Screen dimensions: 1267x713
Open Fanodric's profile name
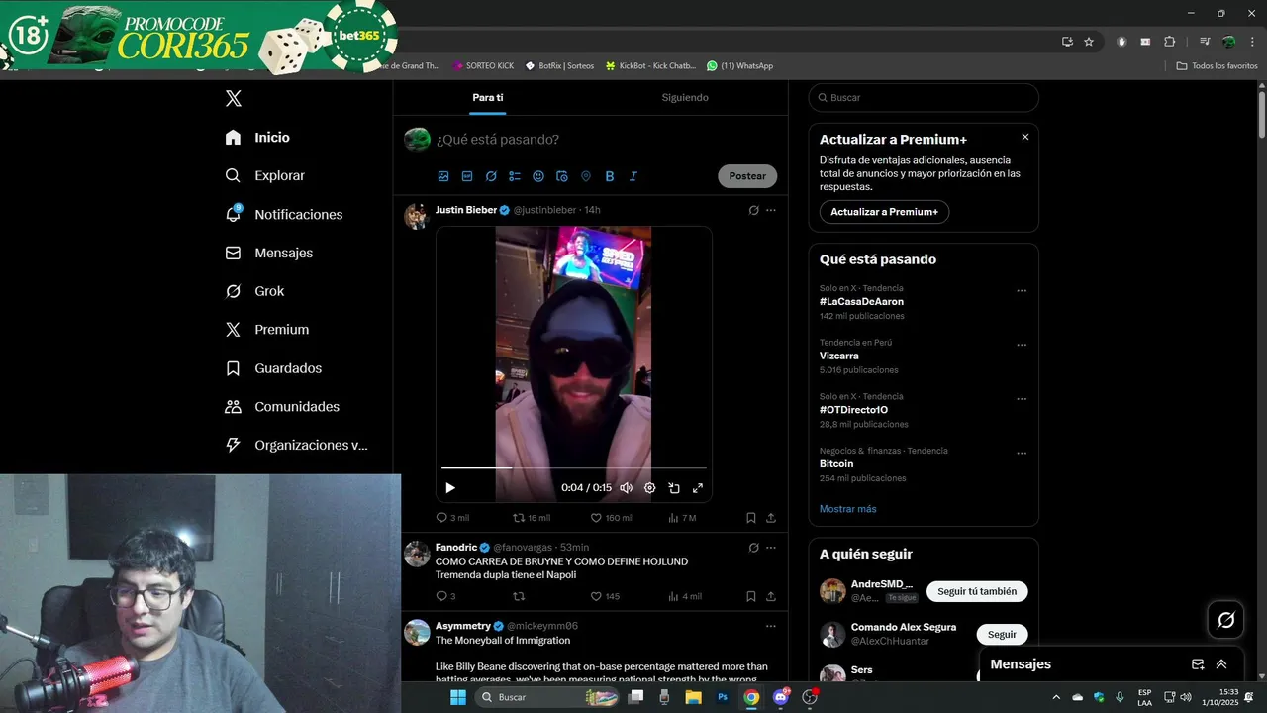(x=456, y=548)
